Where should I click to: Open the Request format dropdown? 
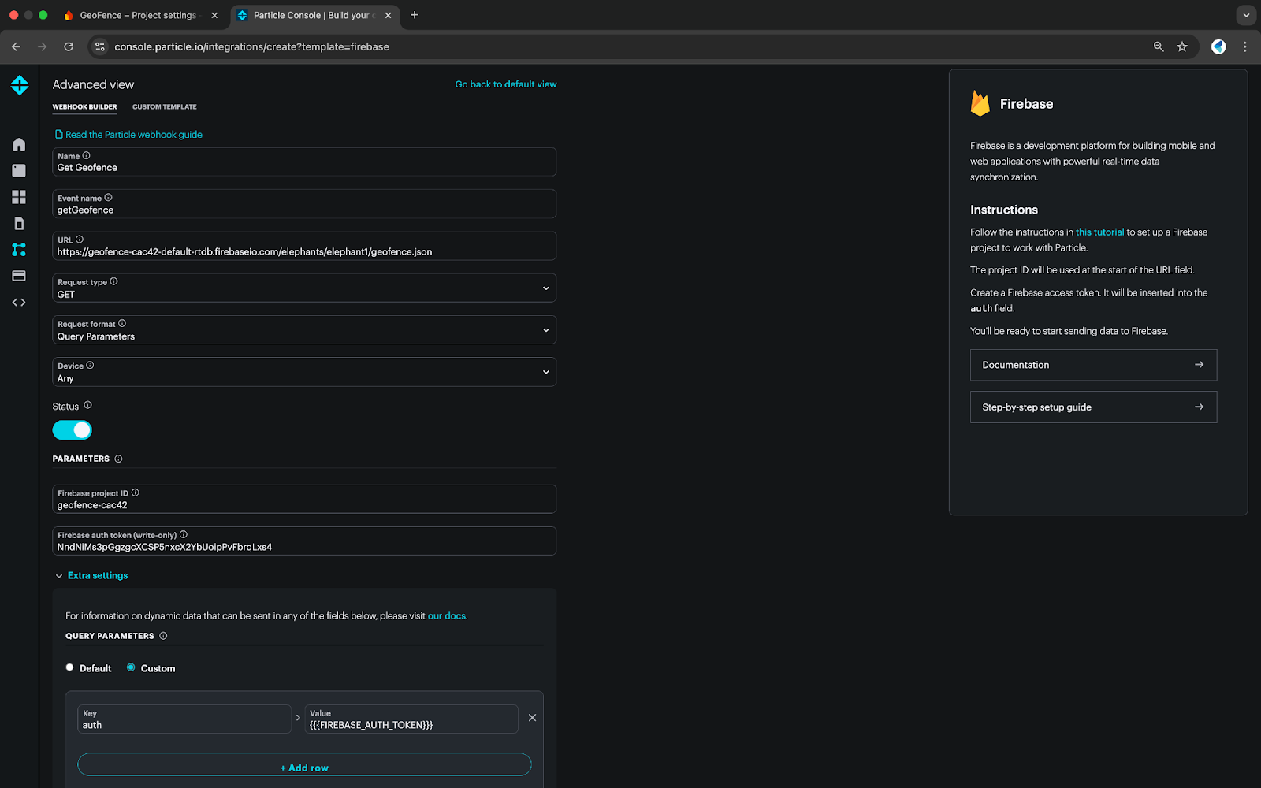pos(304,330)
